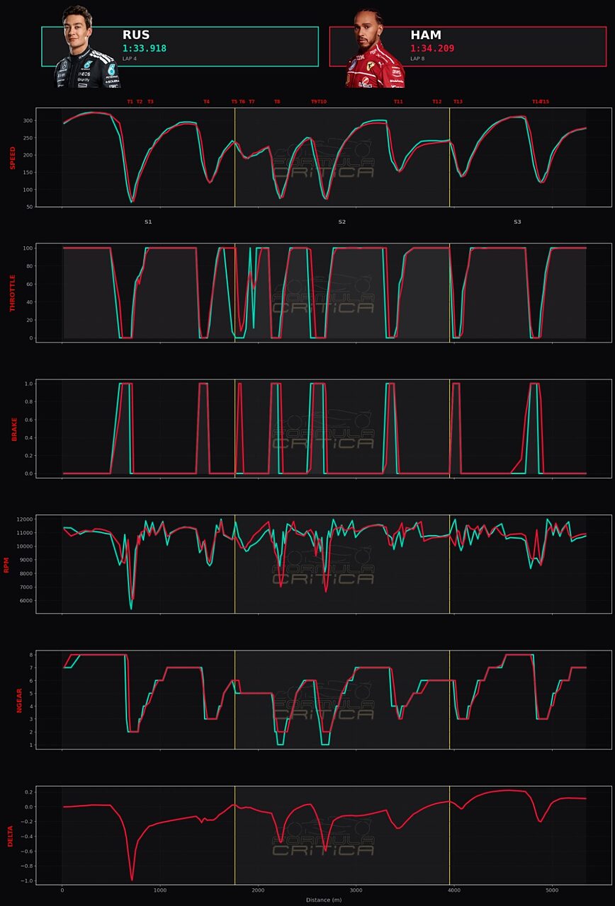Click the T8 turn marker
This screenshot has height=906, width=615.
coord(277,102)
